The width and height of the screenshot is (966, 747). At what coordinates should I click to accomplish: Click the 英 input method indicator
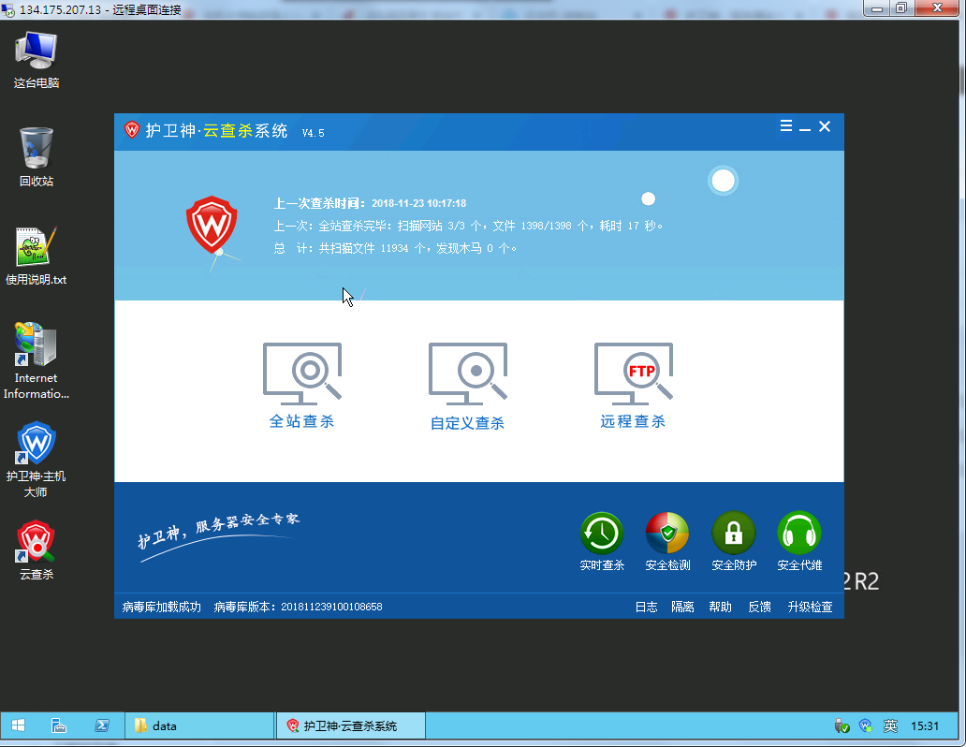pyautogui.click(x=890, y=726)
